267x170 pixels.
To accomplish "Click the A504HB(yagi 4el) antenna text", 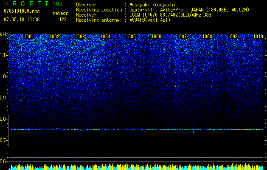I will point(150,20).
